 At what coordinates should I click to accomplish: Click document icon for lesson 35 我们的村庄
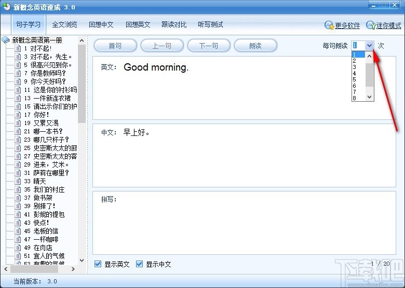pyautogui.click(x=18, y=189)
